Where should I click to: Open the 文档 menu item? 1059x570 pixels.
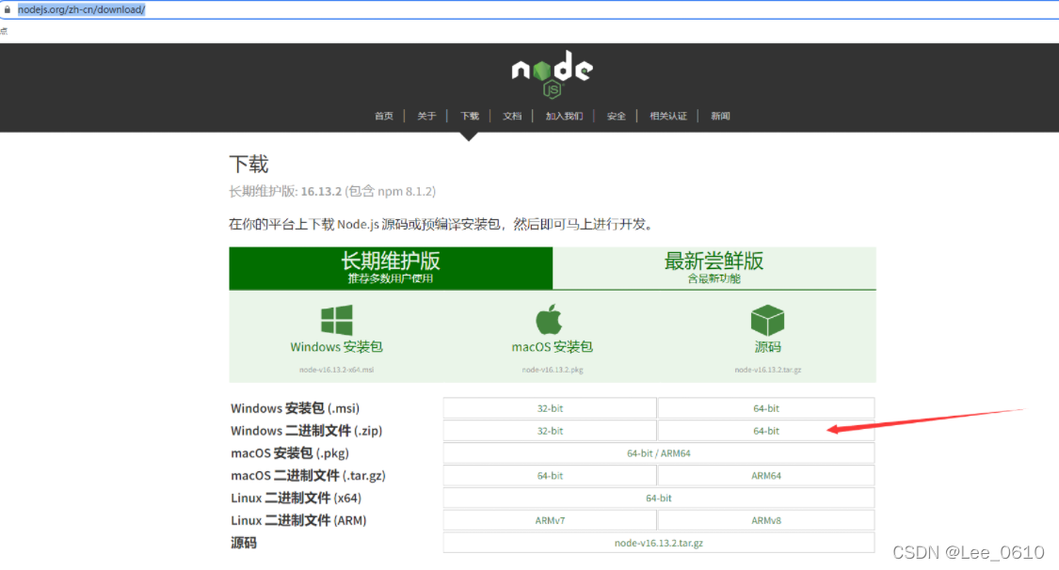511,116
